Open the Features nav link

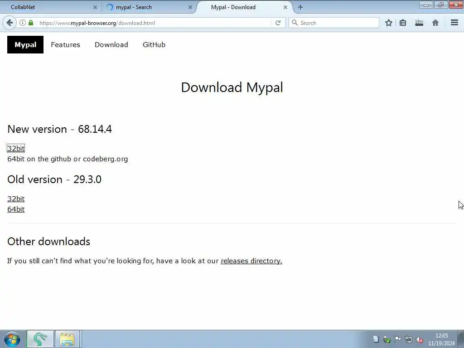pos(65,45)
